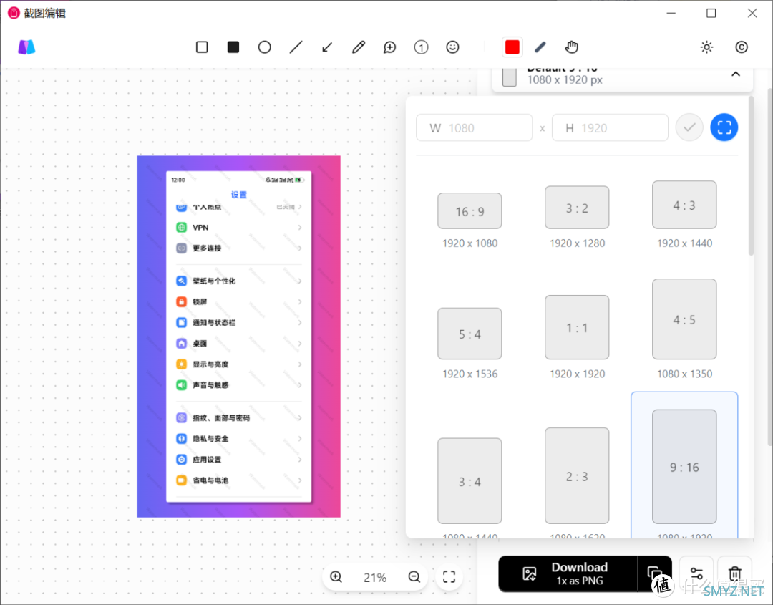Select the arrow tool
Viewport: 773px width, 605px height.
327,47
